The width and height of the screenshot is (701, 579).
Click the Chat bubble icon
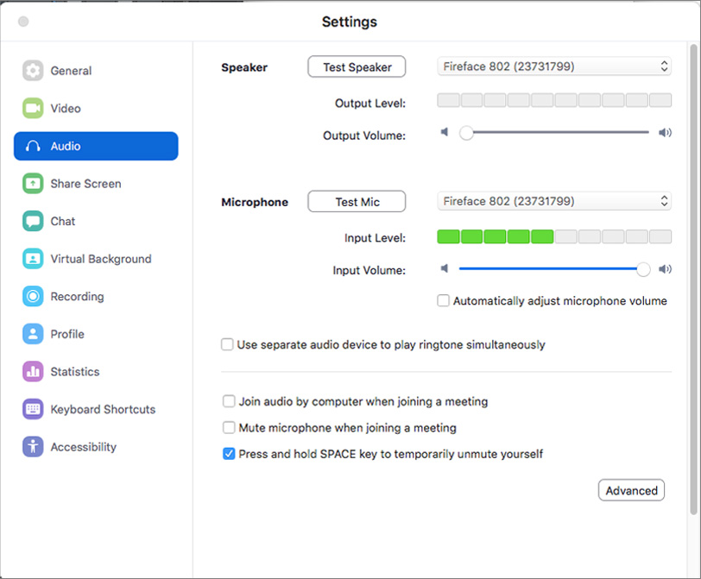pyautogui.click(x=33, y=221)
